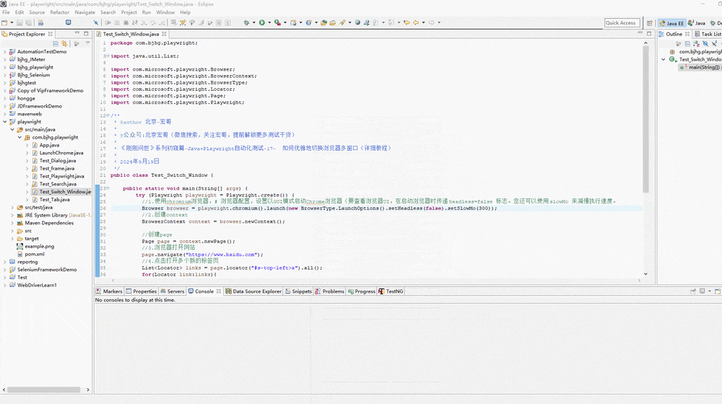The image size is (722, 404).
Task: Toggle Hide Fields in Outline view
Action: pos(705,44)
